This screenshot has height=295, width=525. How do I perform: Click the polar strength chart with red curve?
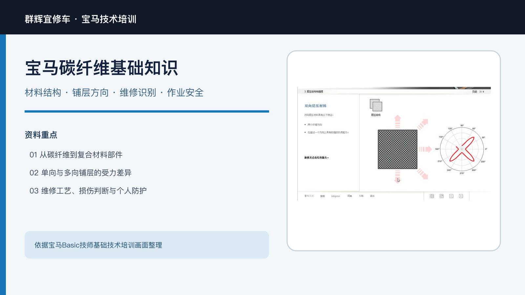pos(462,149)
